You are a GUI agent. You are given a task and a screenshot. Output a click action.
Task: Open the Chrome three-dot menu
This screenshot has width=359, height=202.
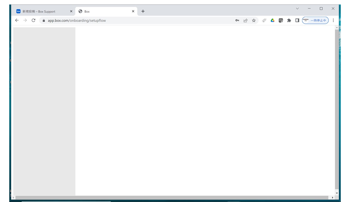click(x=333, y=20)
